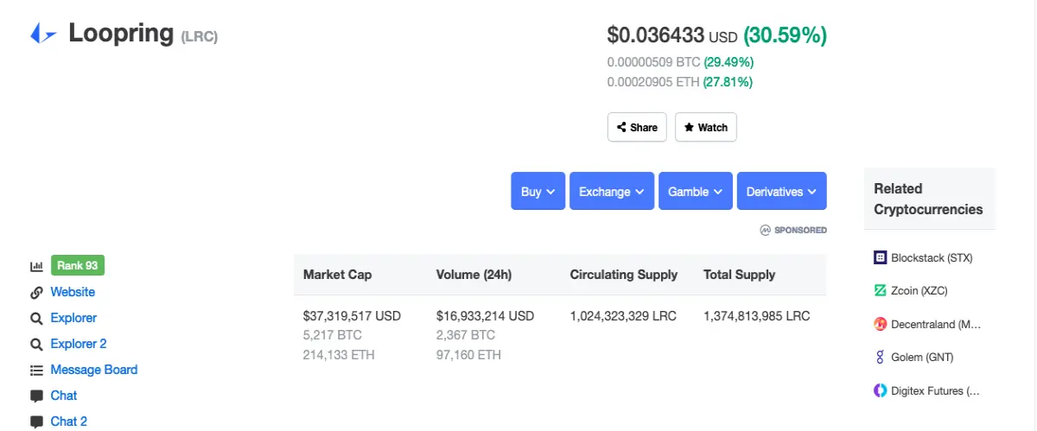Click the Share button
Viewport: 1037px width, 431px height.
(x=638, y=127)
